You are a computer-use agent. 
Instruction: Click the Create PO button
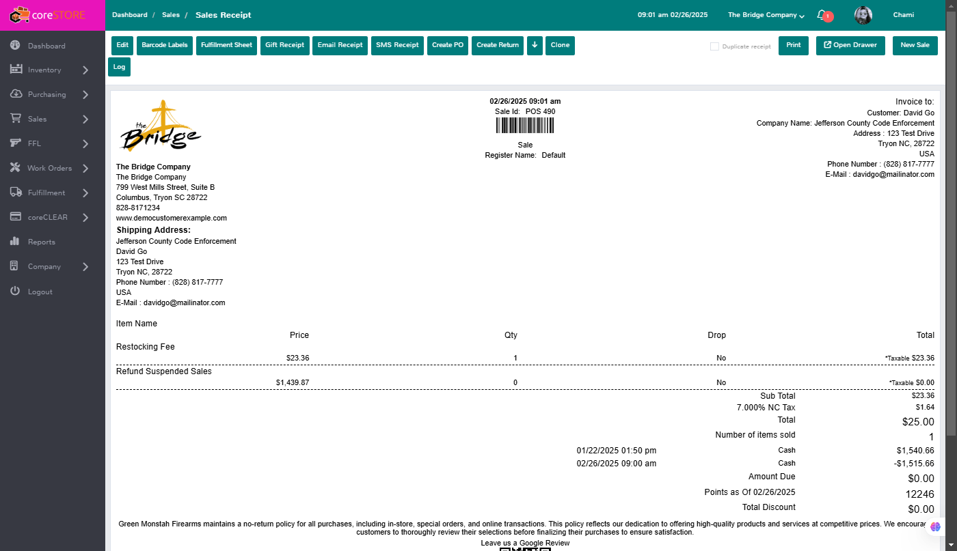tap(448, 46)
